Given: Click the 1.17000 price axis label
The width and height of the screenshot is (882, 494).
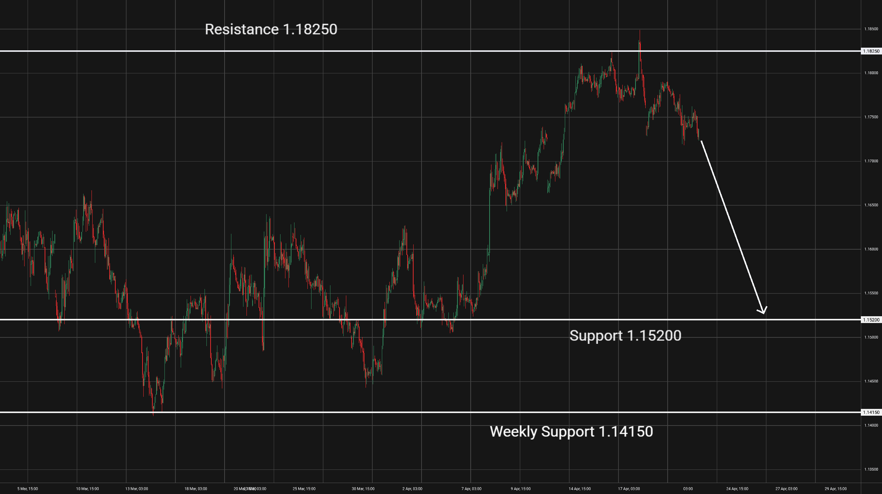Looking at the screenshot, I should click(x=871, y=161).
